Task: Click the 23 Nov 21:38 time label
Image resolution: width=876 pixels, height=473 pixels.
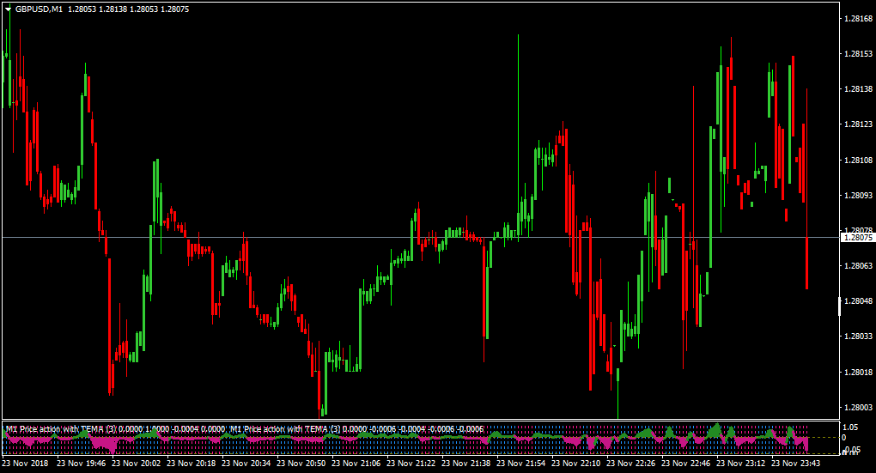Action: tap(466, 463)
